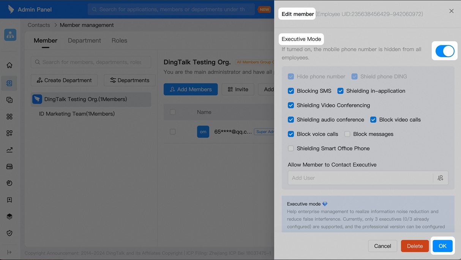461x260 pixels.
Task: Click the red Delete button
Action: pyautogui.click(x=415, y=246)
